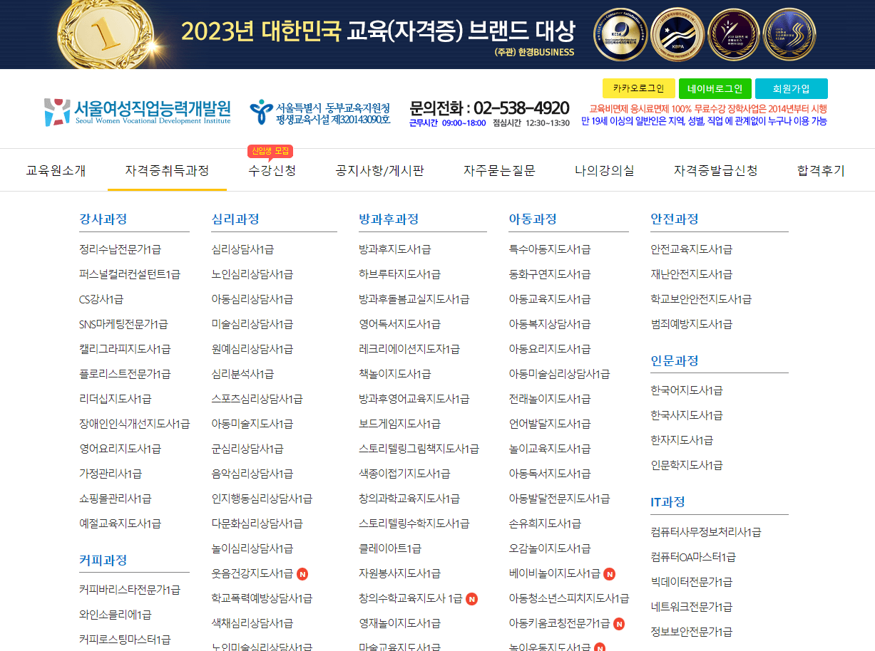875x651 pixels.
Task: Click the gold number-one medal image
Action: coord(104,33)
